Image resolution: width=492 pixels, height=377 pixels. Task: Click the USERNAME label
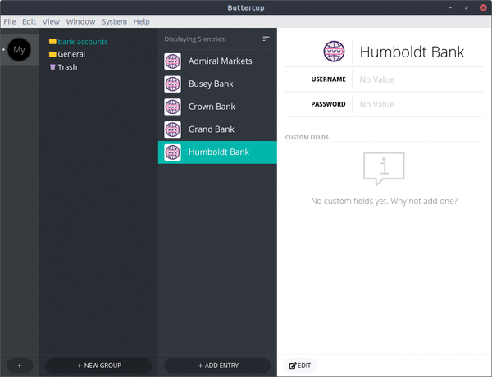pyautogui.click(x=328, y=79)
